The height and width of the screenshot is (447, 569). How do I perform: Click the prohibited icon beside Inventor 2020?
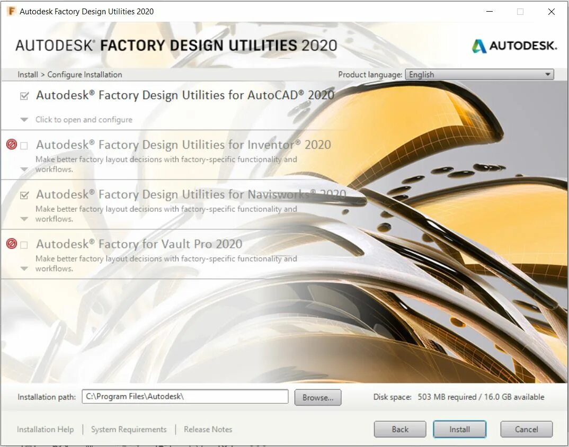[12, 145]
